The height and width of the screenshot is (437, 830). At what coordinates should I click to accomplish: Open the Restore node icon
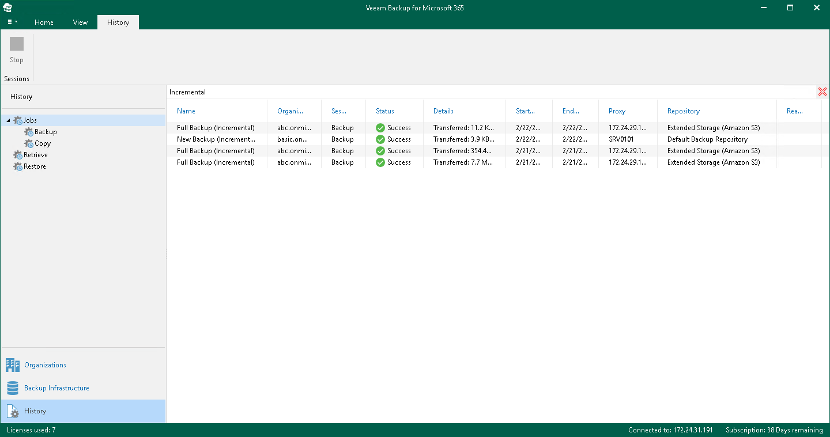coord(18,166)
